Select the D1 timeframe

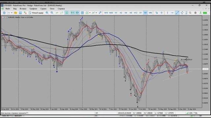(x=140, y=13)
